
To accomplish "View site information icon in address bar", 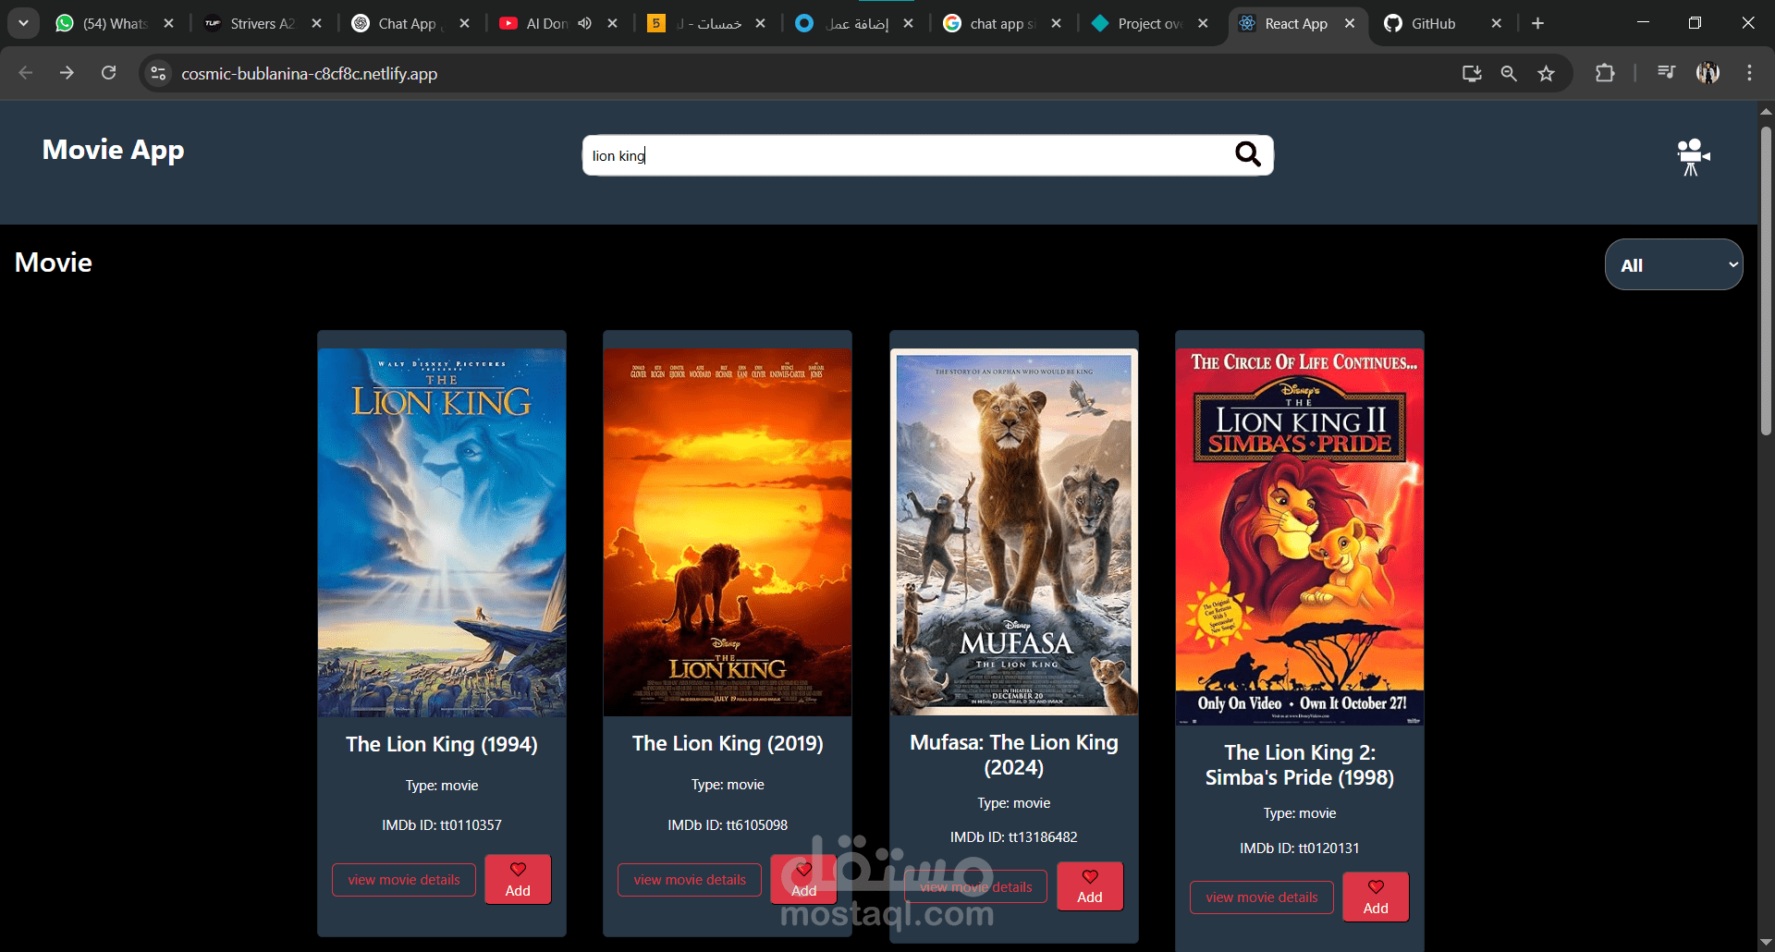I will pyautogui.click(x=159, y=73).
